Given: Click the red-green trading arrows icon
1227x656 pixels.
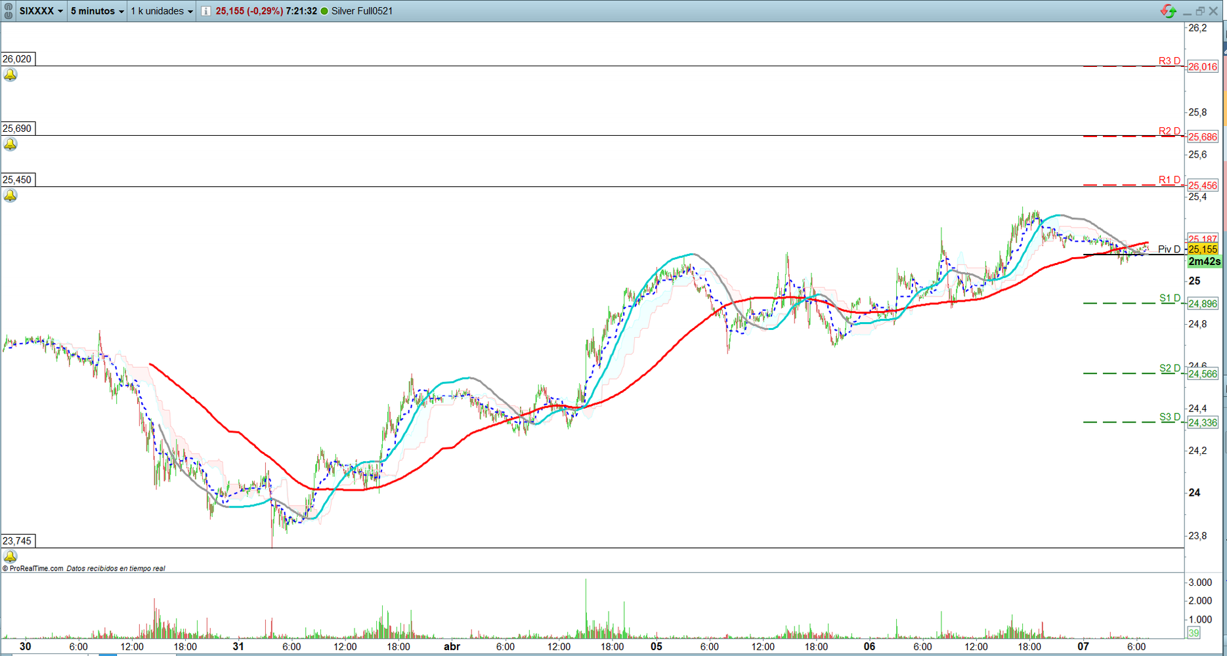Looking at the screenshot, I should 1168,11.
